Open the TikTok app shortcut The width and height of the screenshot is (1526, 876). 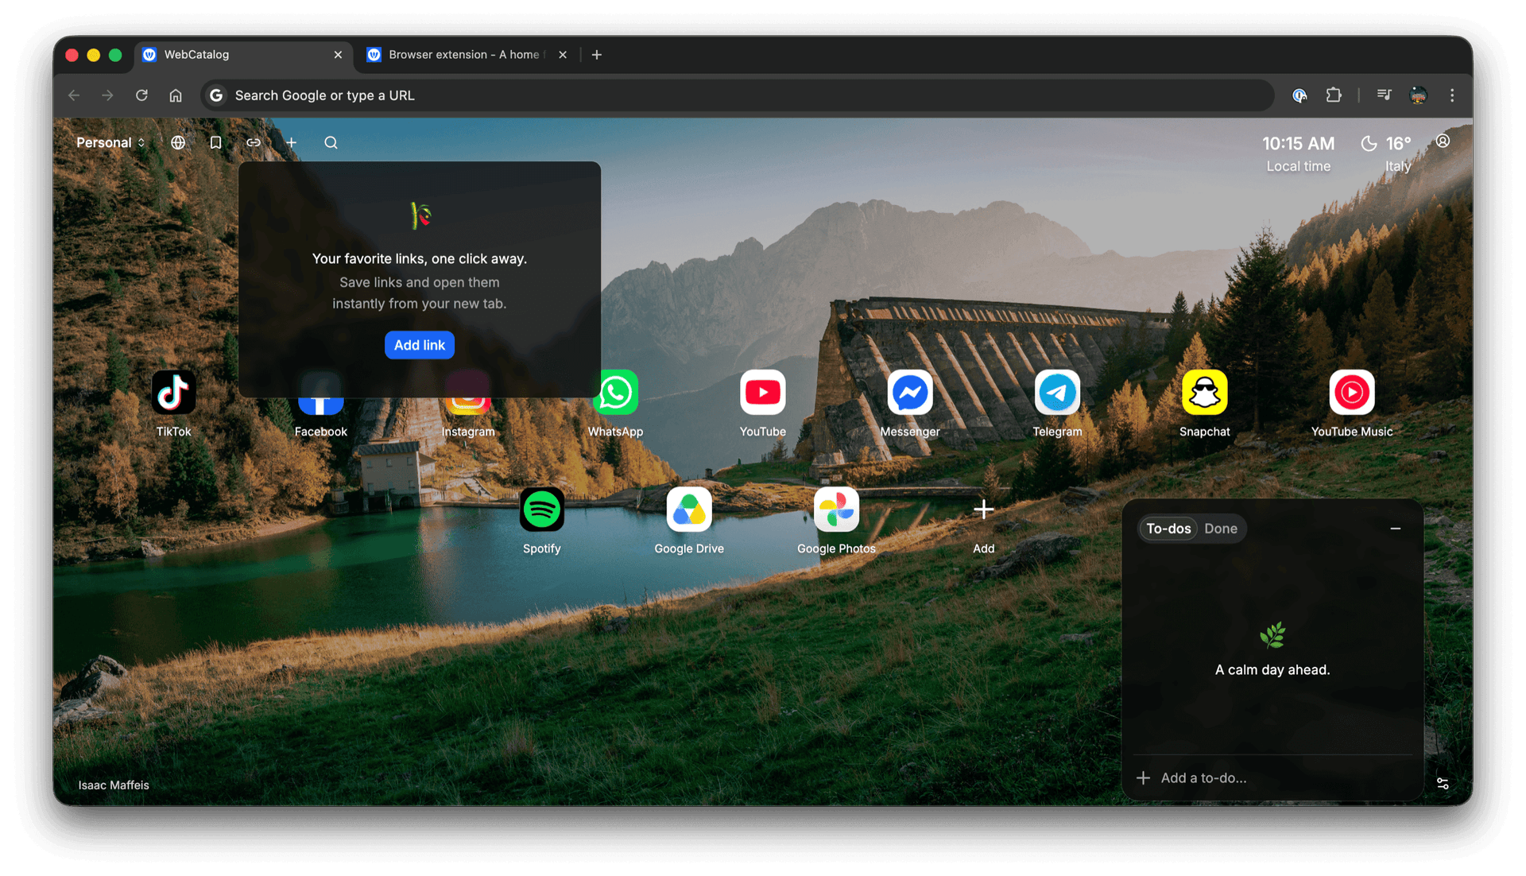pos(173,393)
